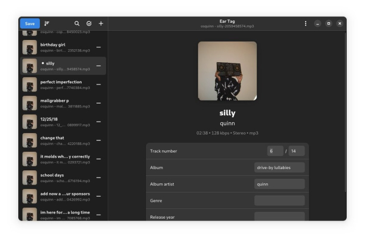The image size is (365, 241).
Task: Edit the track number field showing 6
Action: click(275, 151)
